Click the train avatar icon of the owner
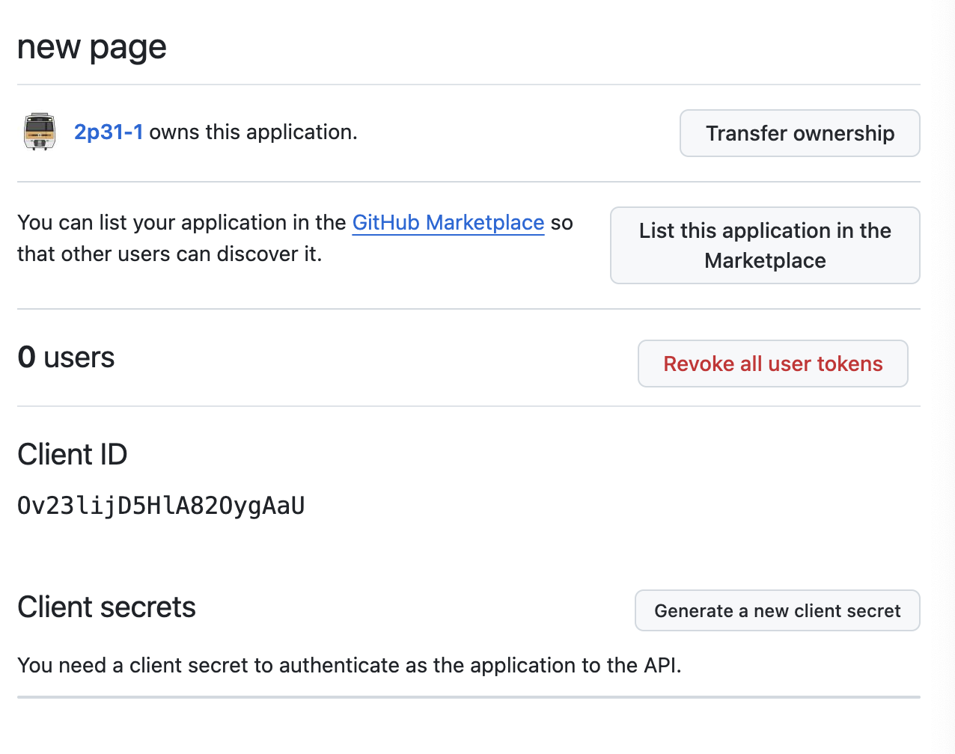This screenshot has width=955, height=754. 40,132
